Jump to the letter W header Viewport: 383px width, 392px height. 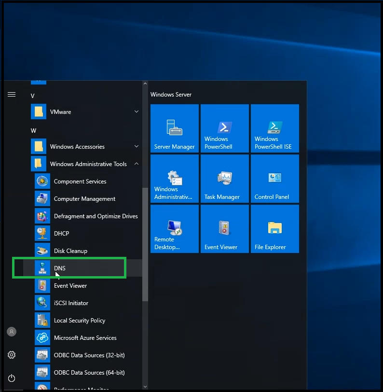click(x=33, y=130)
